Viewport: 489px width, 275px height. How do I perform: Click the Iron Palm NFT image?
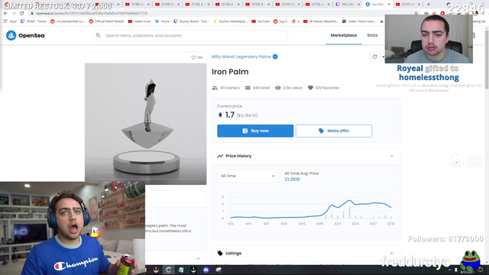click(x=146, y=124)
